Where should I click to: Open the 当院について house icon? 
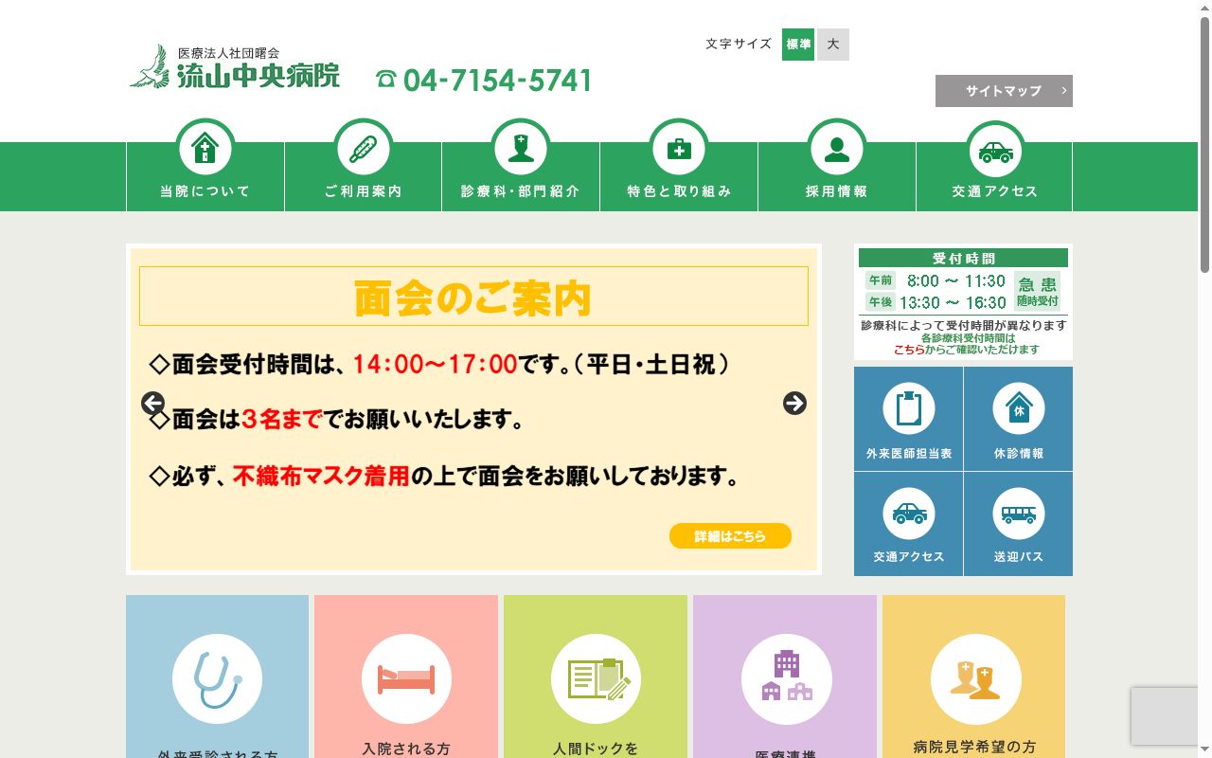tap(205, 148)
